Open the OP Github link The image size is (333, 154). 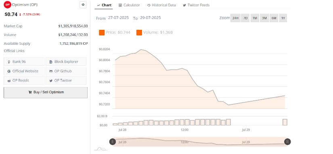coord(66,71)
